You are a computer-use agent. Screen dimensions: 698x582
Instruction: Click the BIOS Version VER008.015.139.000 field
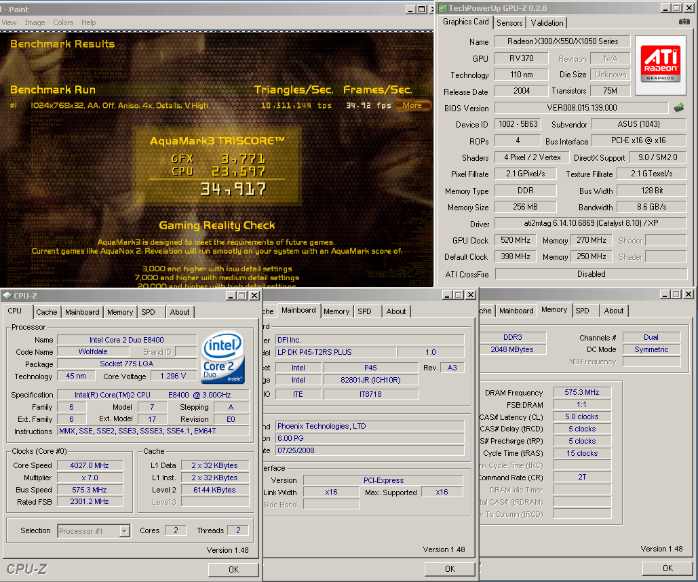point(582,108)
